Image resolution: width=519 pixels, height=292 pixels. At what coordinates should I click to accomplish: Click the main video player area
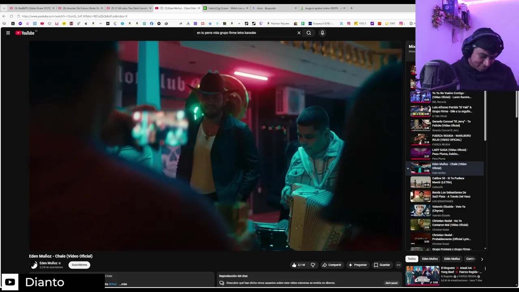coord(215,146)
